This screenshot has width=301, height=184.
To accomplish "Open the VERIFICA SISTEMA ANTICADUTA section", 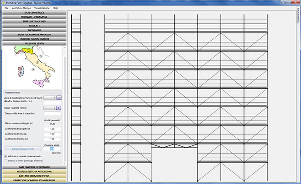I will pos(35,172).
